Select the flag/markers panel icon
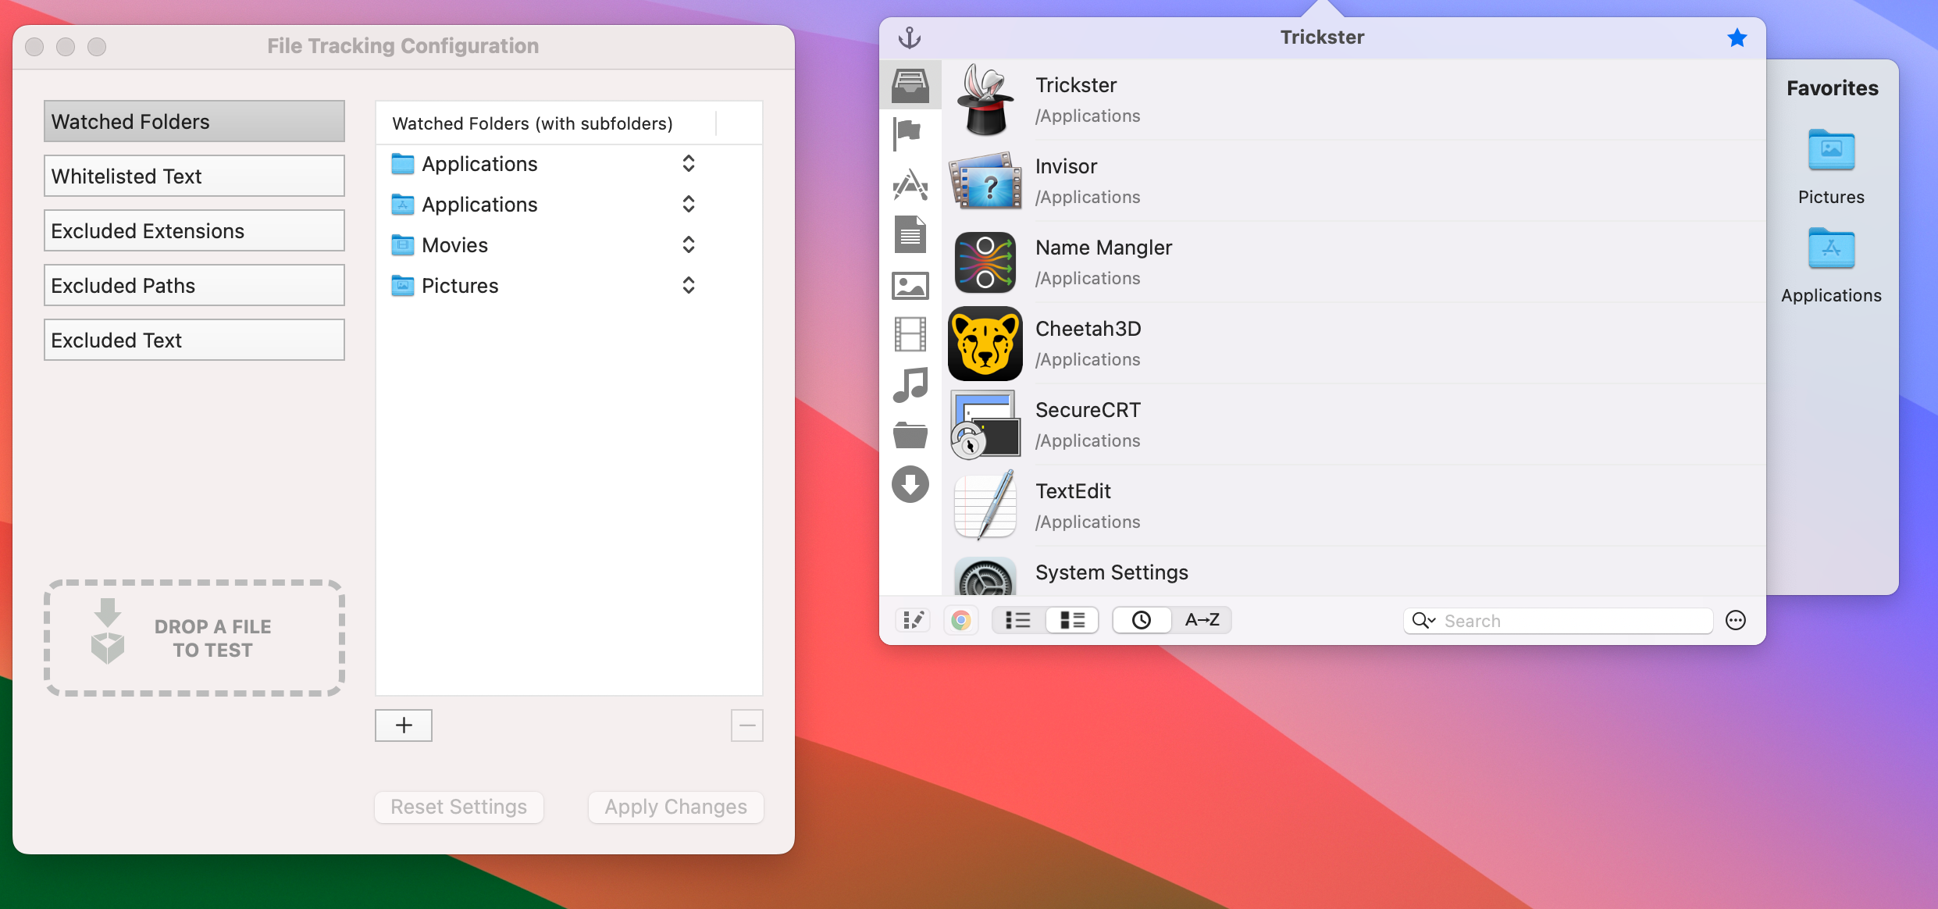This screenshot has height=909, width=1938. [911, 134]
